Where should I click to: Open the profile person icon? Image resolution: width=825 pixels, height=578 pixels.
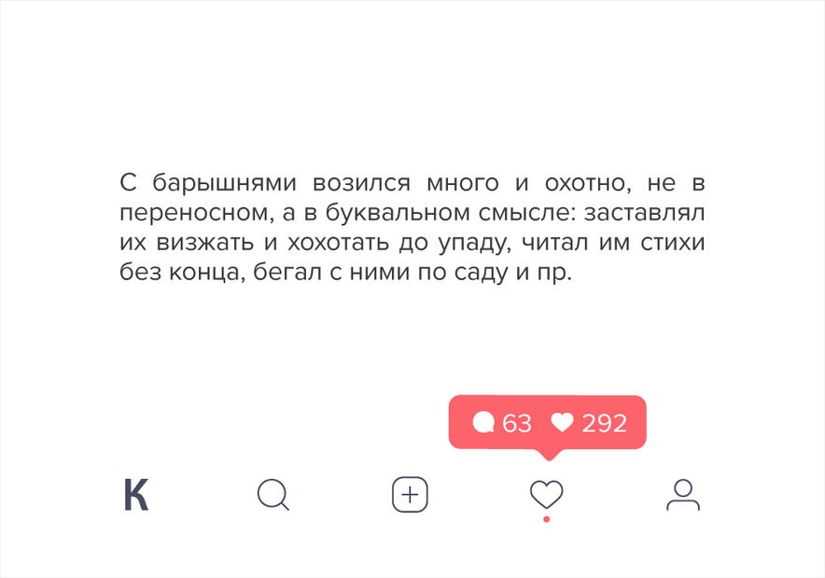(x=683, y=495)
